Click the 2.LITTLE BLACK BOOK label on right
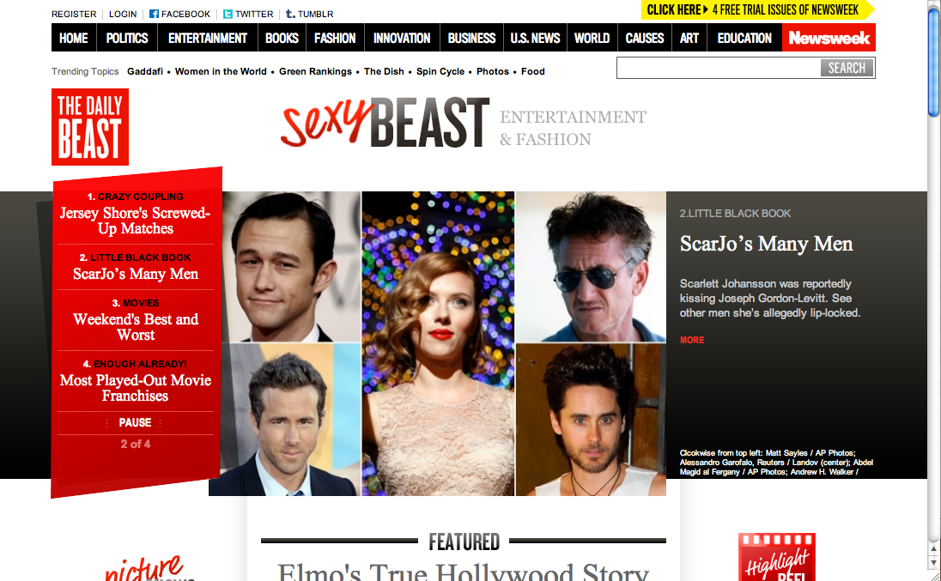The height and width of the screenshot is (581, 941). (735, 214)
